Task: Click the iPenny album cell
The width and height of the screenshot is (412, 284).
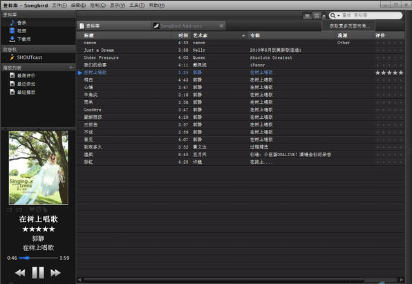Action: click(x=257, y=65)
